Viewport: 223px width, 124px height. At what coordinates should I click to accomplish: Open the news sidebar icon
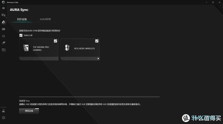(4, 50)
